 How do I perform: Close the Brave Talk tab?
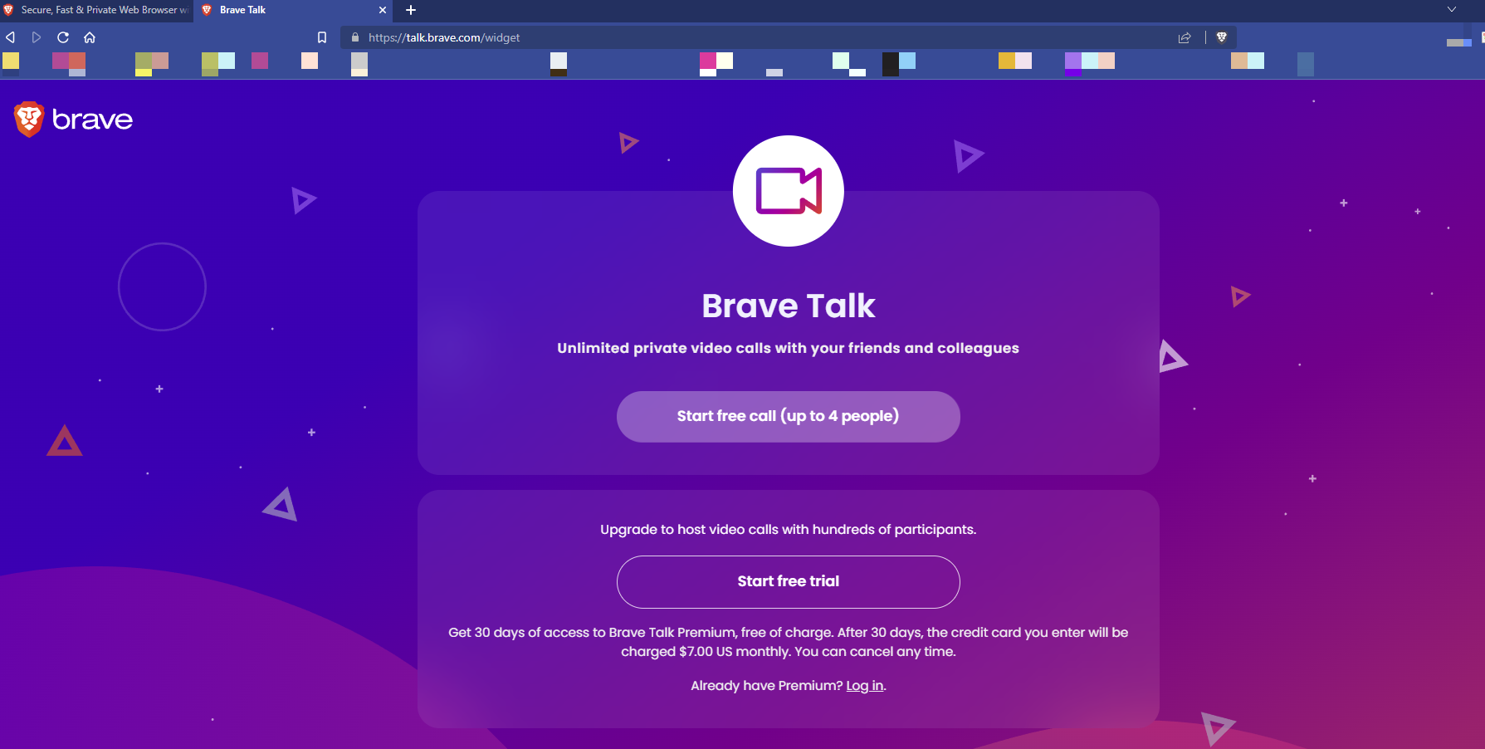pyautogui.click(x=383, y=10)
